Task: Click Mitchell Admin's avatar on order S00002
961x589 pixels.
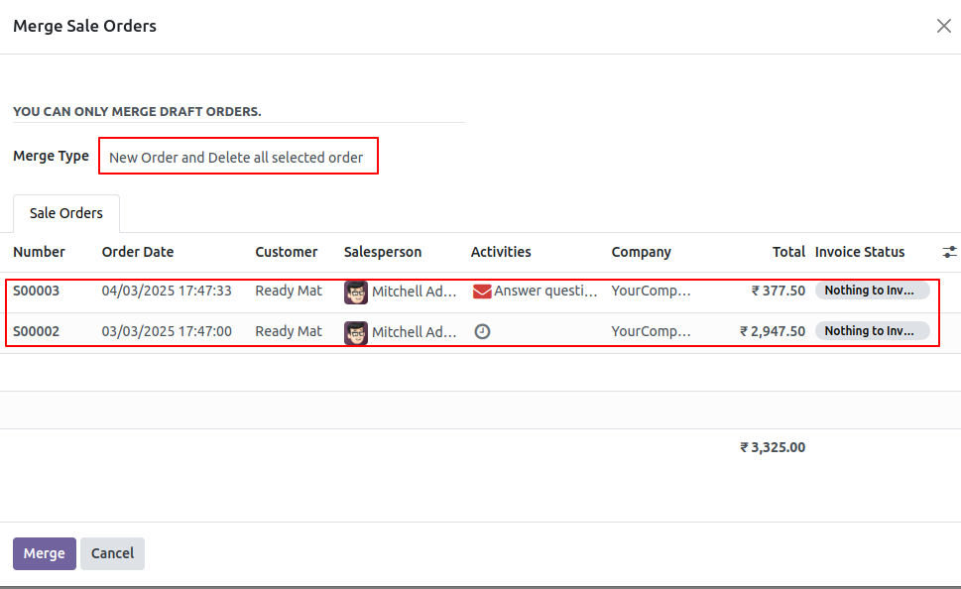Action: [x=355, y=330]
